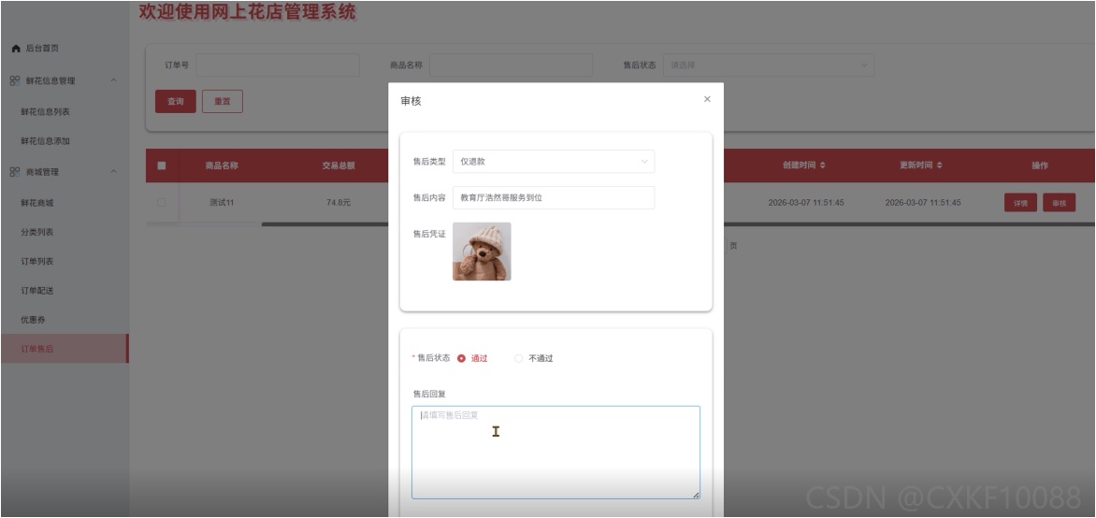
Task: Click the 查询 button
Action: point(176,101)
